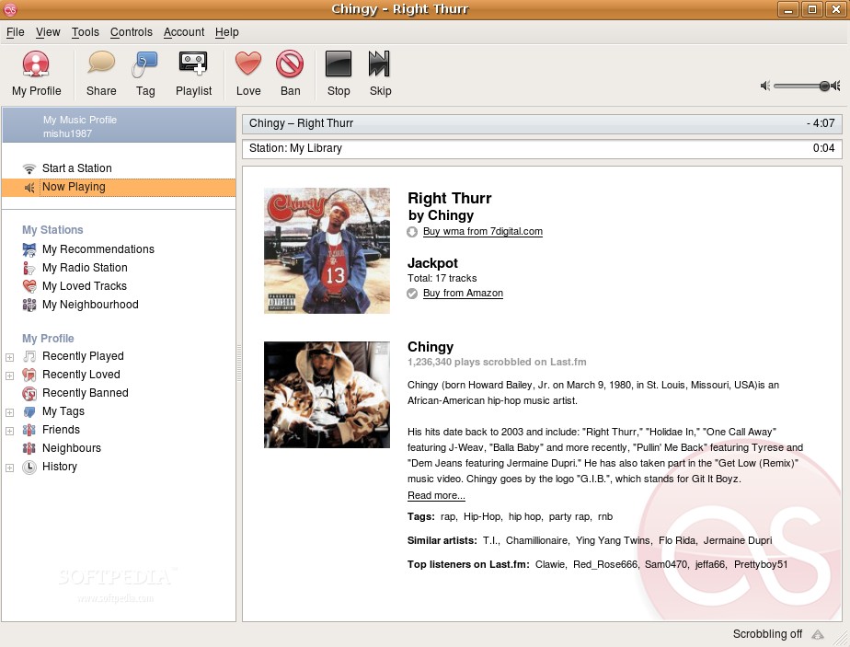Viewport: 850px width, 647px height.
Task: Open the rnb tag
Action: coord(605,516)
